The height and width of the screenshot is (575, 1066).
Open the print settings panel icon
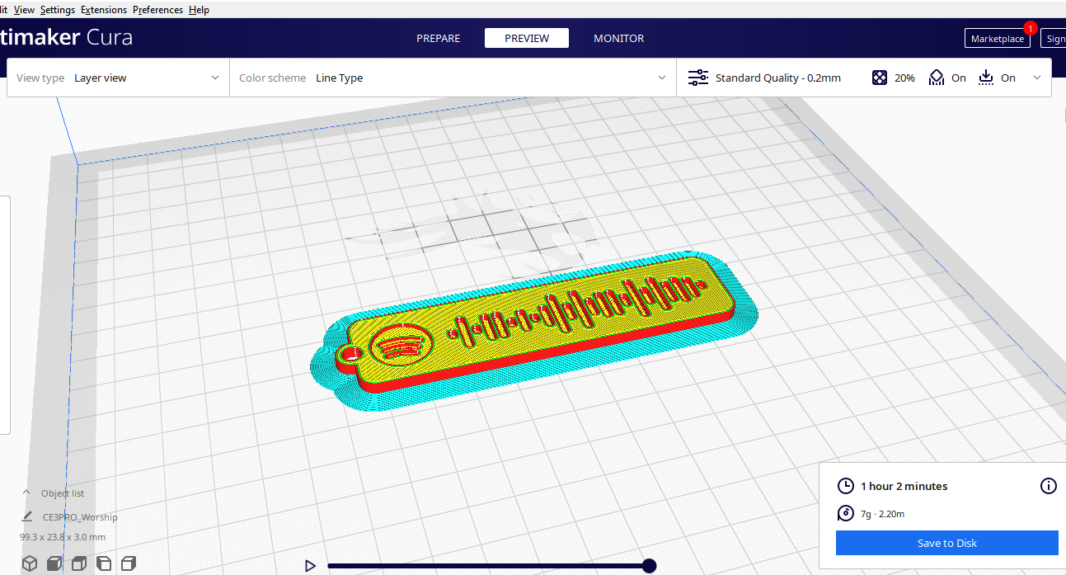coord(697,77)
